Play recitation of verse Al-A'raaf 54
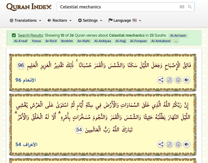The image size is (208, 163). tap(187, 144)
